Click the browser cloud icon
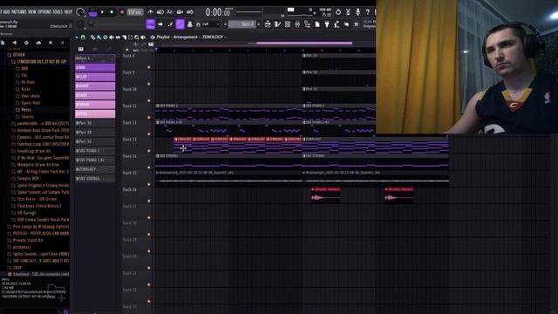Viewport: 558px width, 314px height. pos(38,43)
